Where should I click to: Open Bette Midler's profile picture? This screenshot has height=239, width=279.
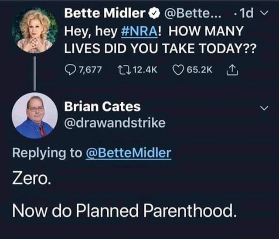(x=34, y=31)
